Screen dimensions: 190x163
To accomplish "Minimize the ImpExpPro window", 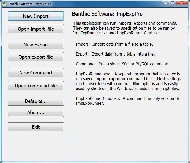I will pyautogui.click(x=166, y=3).
